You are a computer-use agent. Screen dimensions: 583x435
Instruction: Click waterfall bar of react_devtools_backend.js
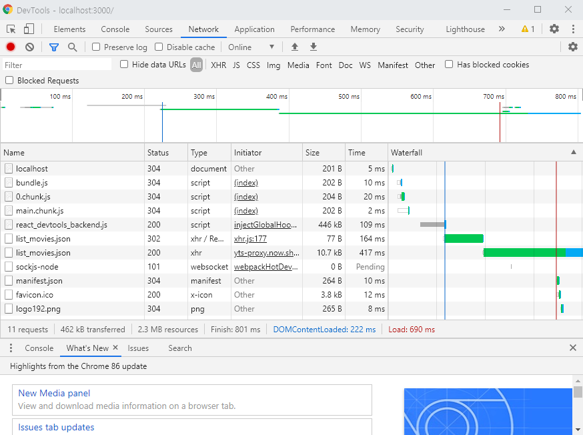click(432, 225)
